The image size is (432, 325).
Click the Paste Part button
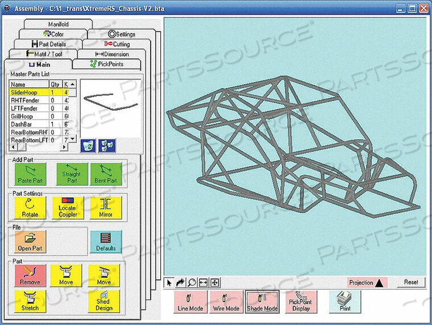[30, 175]
